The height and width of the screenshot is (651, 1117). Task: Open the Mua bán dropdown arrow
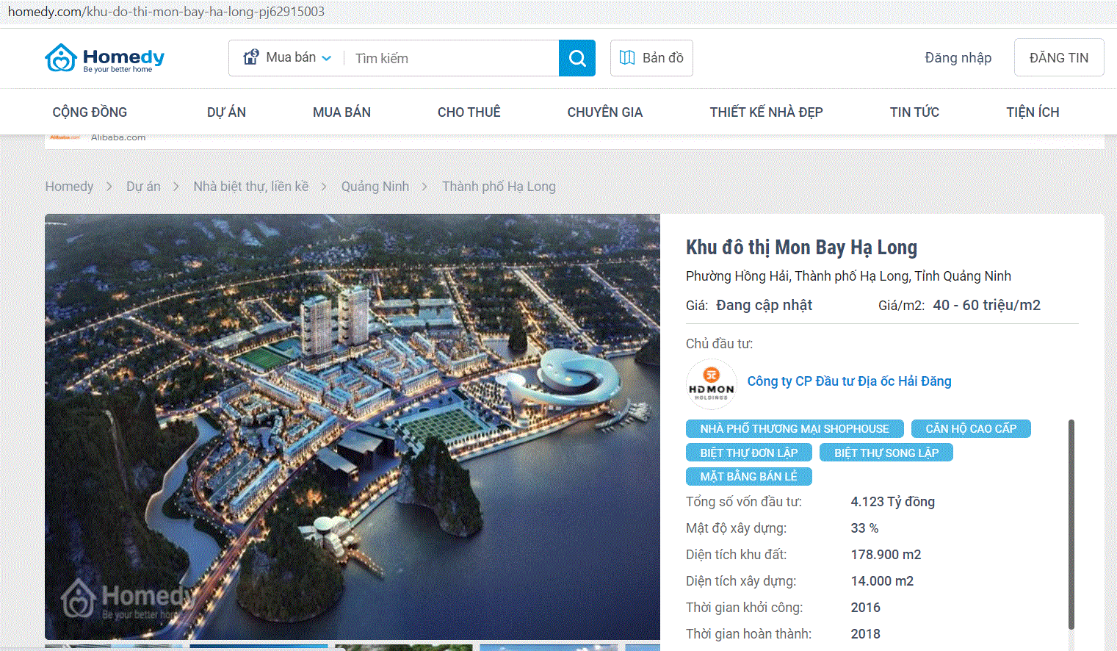pyautogui.click(x=327, y=58)
